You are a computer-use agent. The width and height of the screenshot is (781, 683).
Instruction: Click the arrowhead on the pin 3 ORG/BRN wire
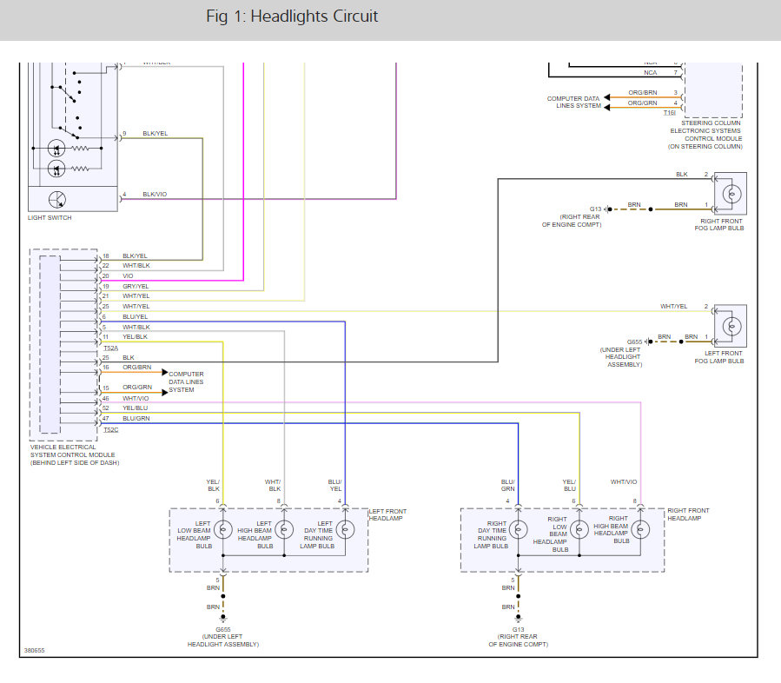(606, 97)
